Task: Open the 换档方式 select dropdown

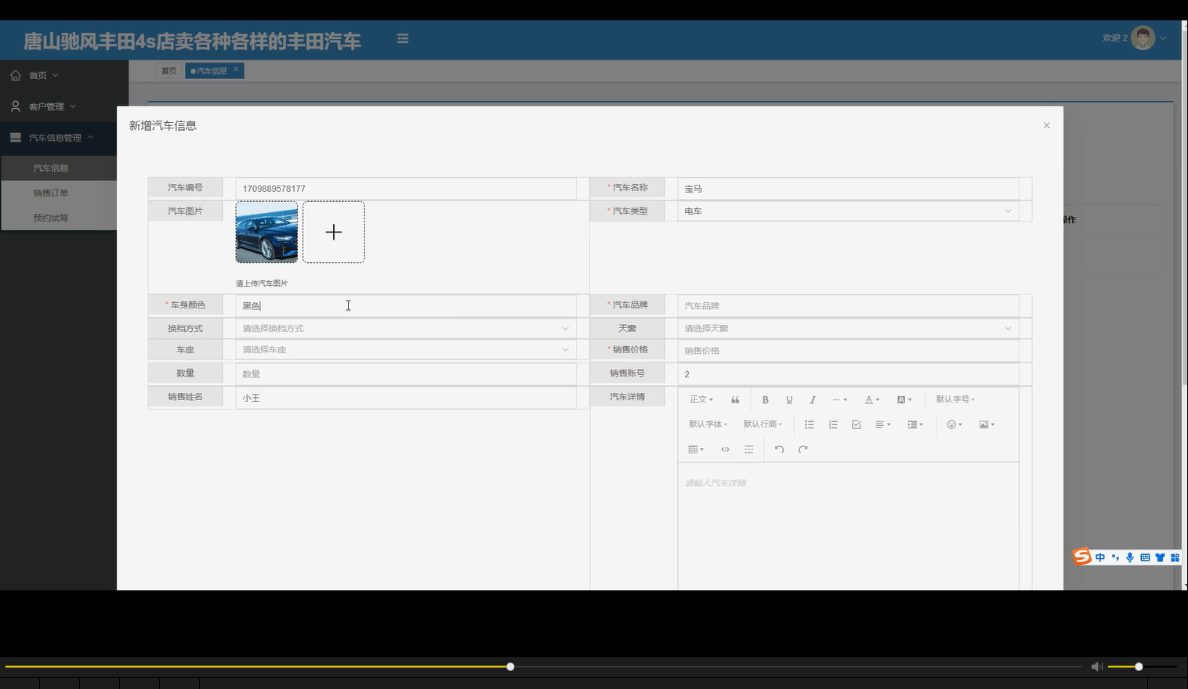Action: pos(406,329)
